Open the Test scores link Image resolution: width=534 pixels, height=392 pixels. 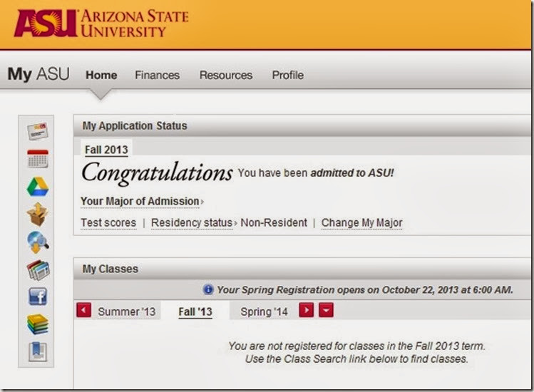pos(108,222)
